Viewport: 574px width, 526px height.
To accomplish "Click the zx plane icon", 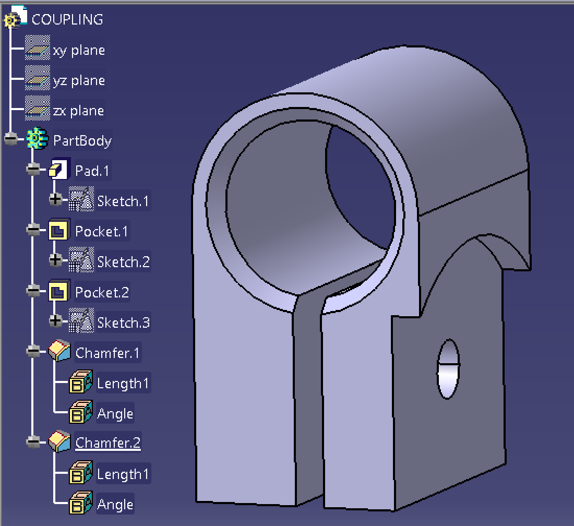I will [x=37, y=111].
